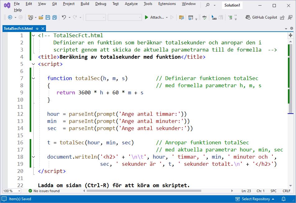Image resolution: width=296 pixels, height=203 pixels.
Task: Click the vertical scrollbar thumb
Action: [x=291, y=78]
